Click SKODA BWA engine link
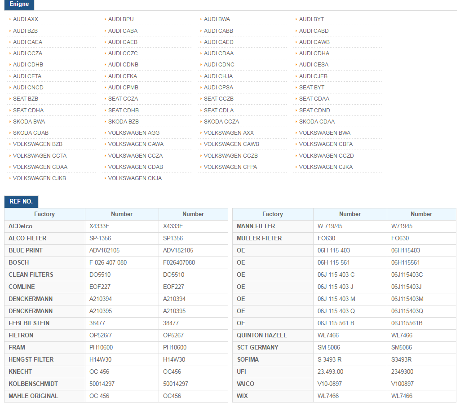Screen dimensions: 460x407 29,121
